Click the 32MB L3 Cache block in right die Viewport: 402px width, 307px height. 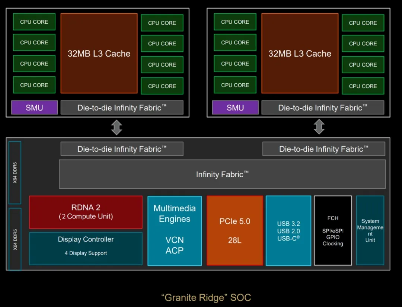[x=300, y=53]
